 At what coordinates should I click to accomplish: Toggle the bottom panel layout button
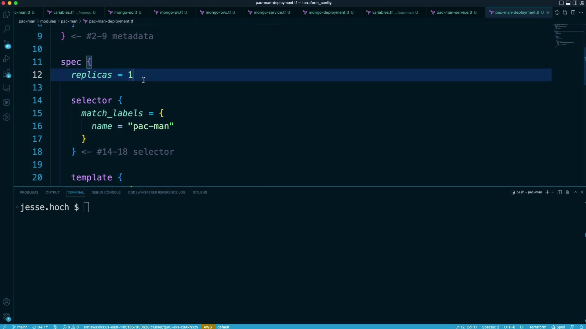tap(568, 3)
